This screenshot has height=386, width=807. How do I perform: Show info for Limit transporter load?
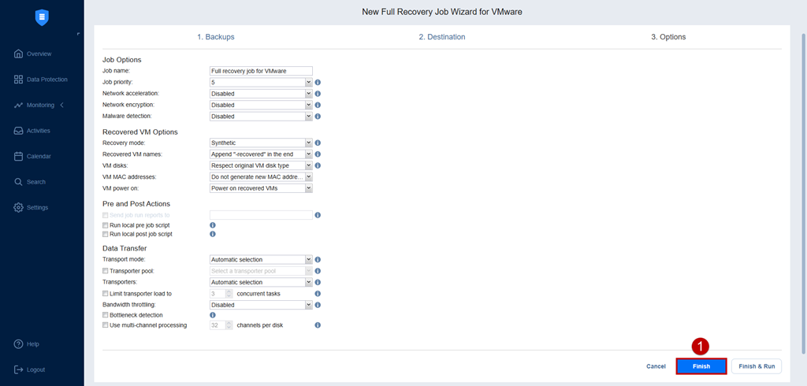318,294
